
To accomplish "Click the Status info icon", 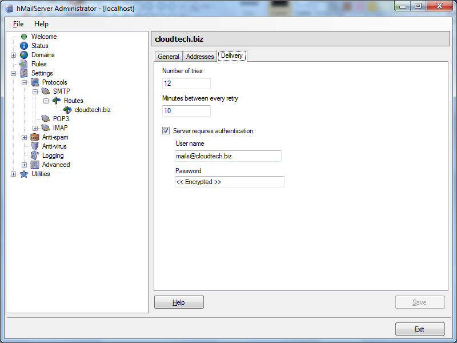I will (24, 46).
